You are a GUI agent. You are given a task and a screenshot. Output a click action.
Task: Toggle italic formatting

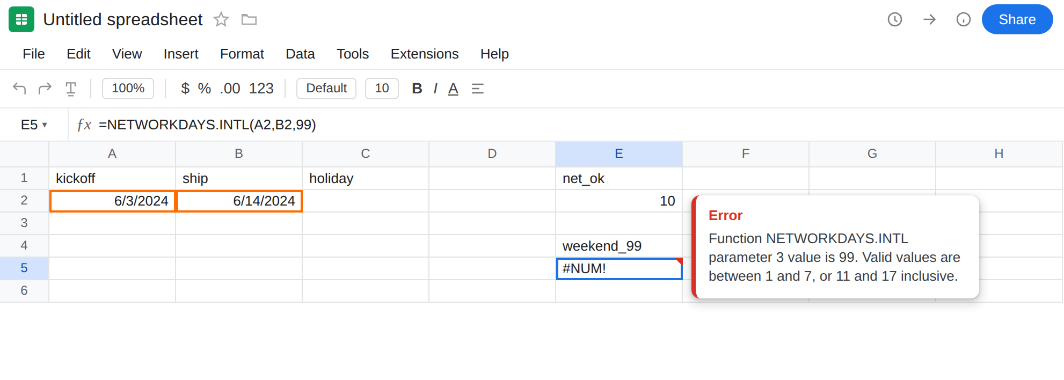435,89
